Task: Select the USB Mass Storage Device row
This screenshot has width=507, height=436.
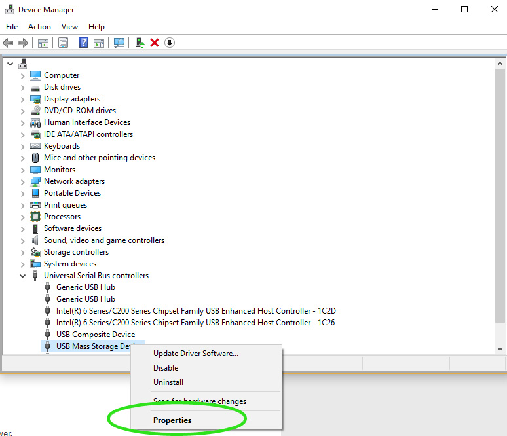Action: point(93,346)
